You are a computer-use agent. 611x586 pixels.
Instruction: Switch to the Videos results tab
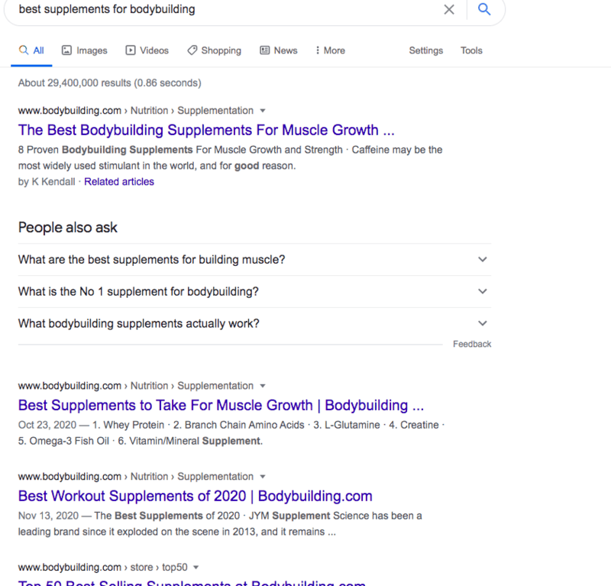(147, 50)
